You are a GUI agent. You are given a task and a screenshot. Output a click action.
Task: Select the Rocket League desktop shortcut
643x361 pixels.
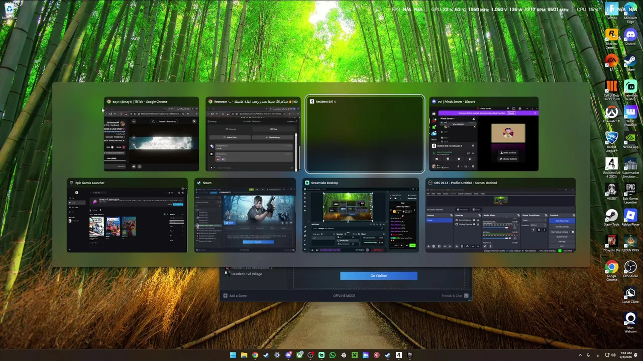pos(611,142)
